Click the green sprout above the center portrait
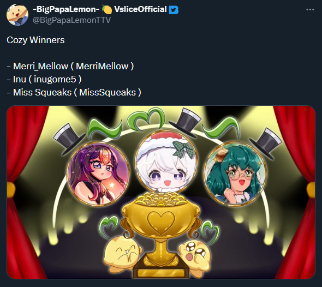The image size is (322, 287). point(146,119)
